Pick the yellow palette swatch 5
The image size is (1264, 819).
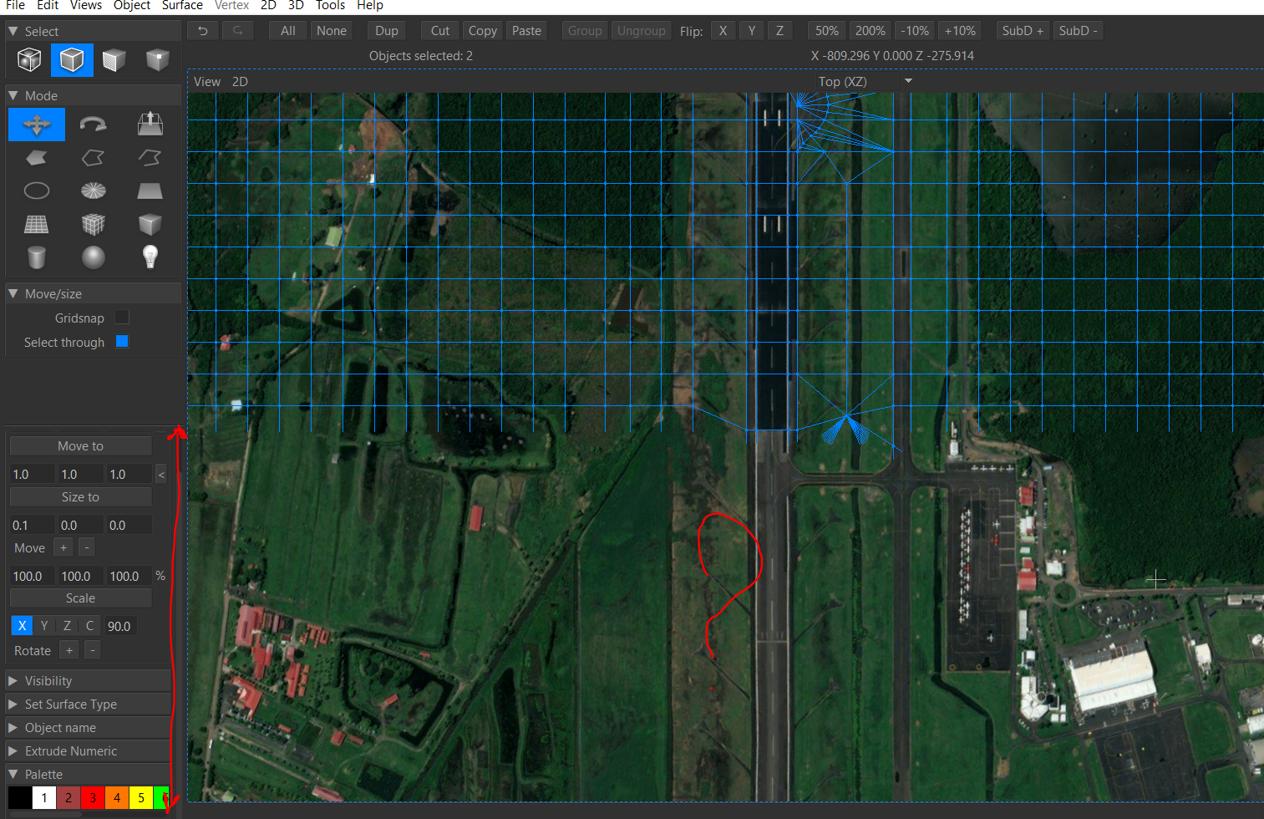coord(141,797)
